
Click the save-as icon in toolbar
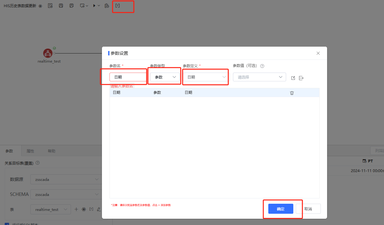pos(72,6)
